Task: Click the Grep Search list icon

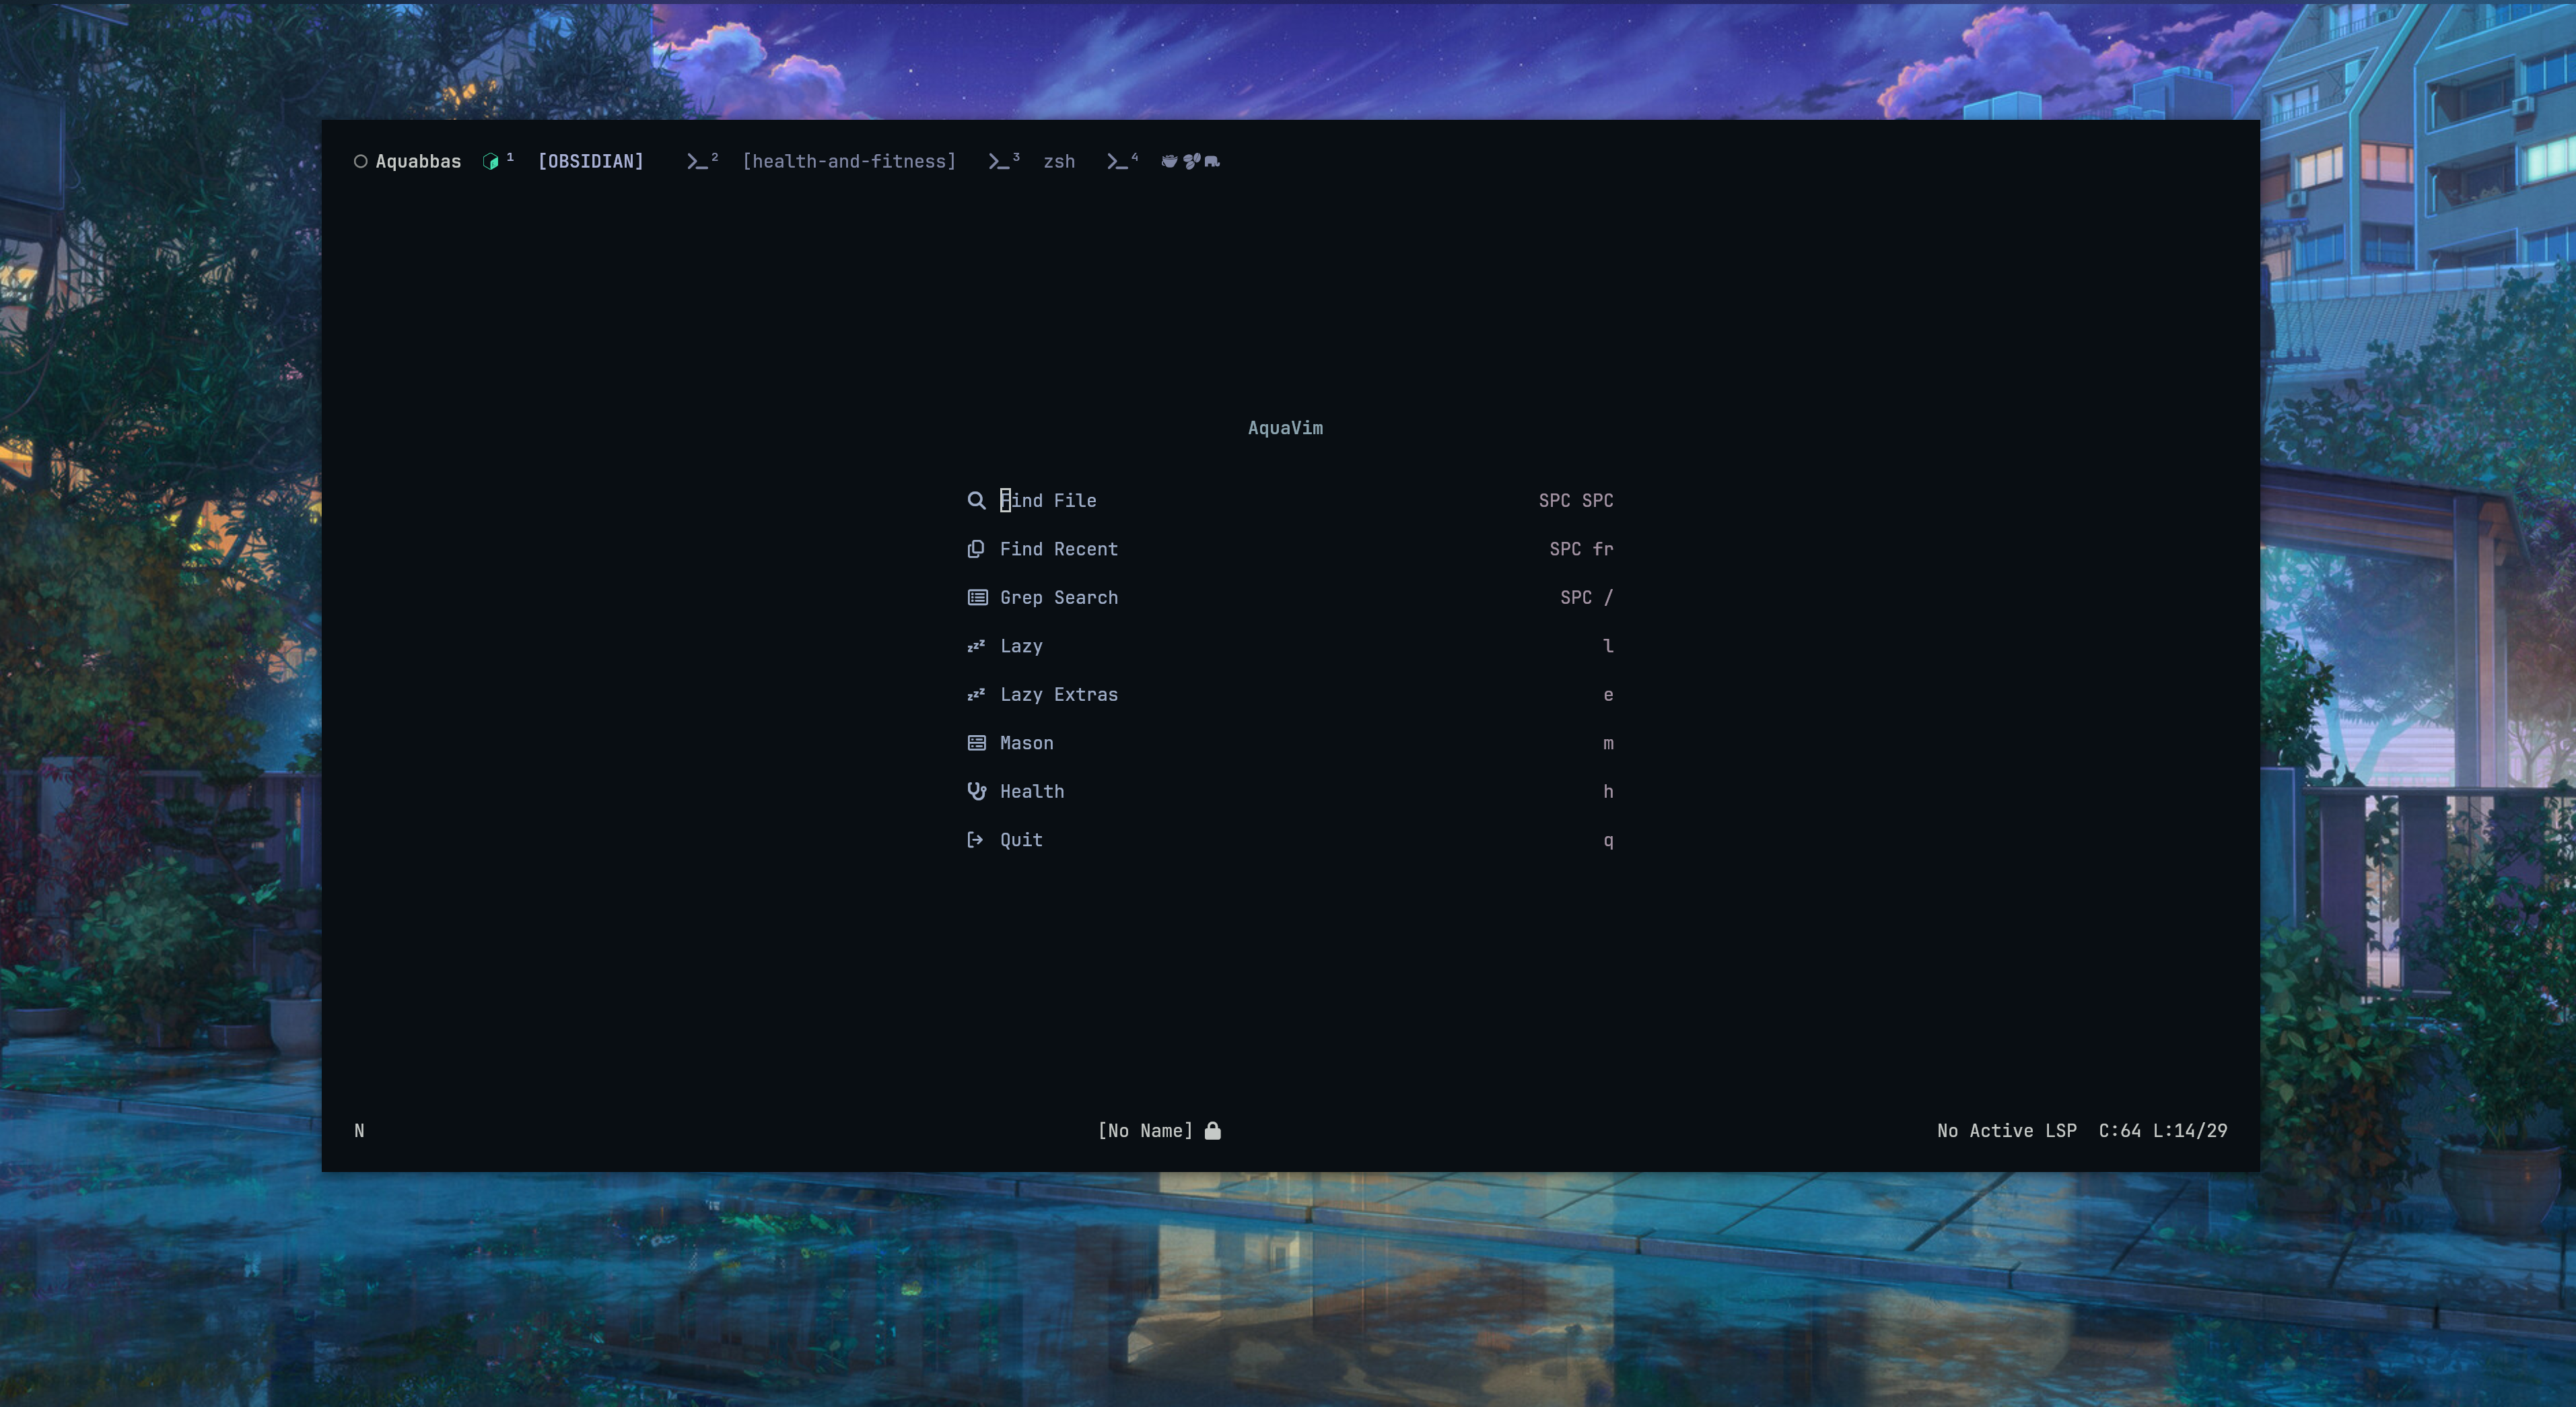Action: click(x=976, y=597)
